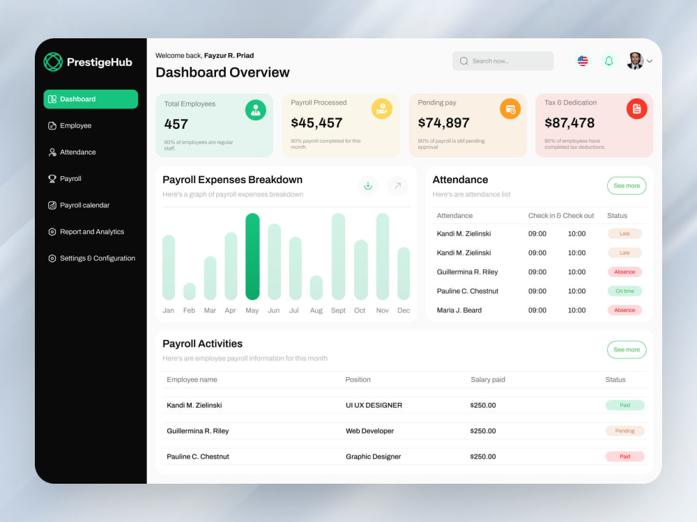Click the US flag language icon

(x=583, y=61)
